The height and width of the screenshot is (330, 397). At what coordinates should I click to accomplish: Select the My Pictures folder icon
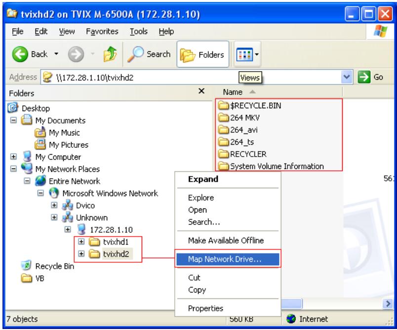(x=40, y=144)
